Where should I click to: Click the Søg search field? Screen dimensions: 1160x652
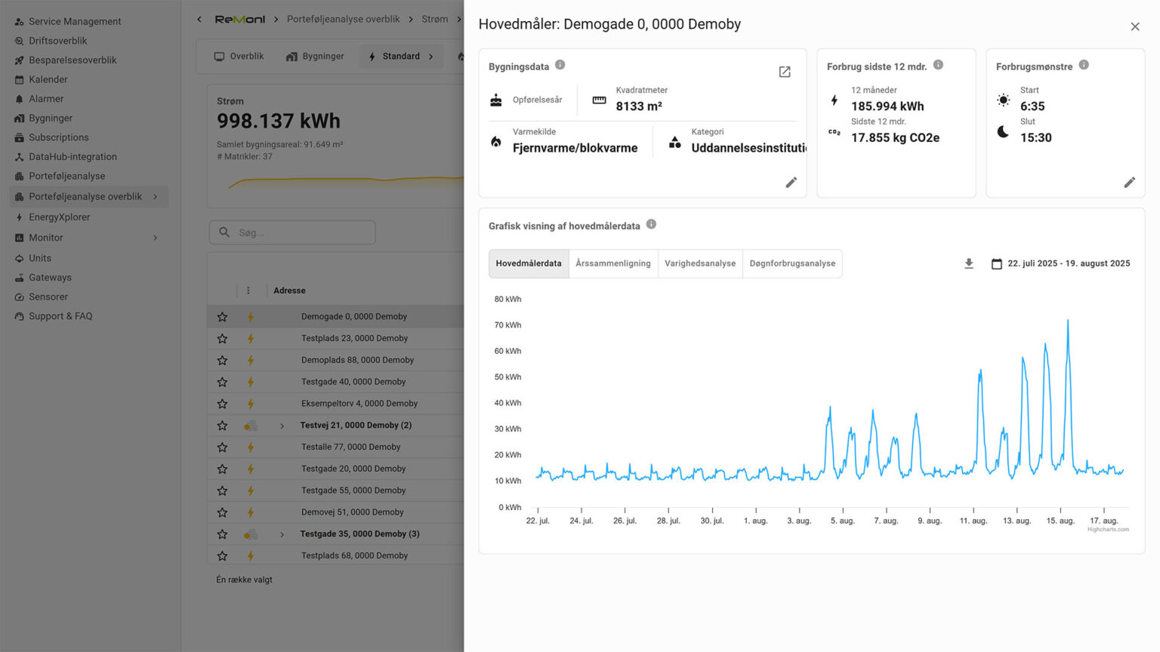(302, 232)
